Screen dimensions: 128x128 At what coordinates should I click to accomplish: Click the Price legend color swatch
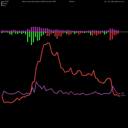(2, 5)
